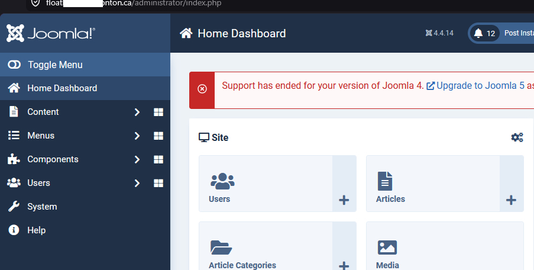
Task: Click the browser shield security icon
Action: 35,3
